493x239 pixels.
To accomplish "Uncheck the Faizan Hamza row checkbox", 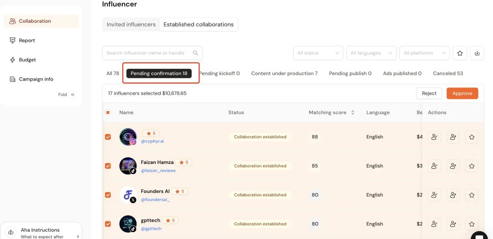I will (108, 166).
